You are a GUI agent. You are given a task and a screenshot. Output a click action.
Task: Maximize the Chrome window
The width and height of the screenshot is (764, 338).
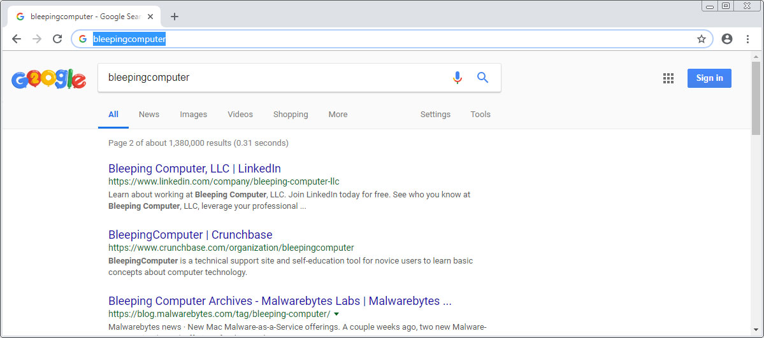(726, 6)
